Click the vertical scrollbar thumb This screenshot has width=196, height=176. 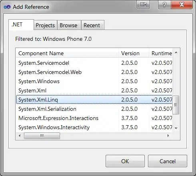(176, 105)
